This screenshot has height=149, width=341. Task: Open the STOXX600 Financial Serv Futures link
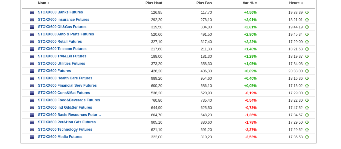(67, 85)
